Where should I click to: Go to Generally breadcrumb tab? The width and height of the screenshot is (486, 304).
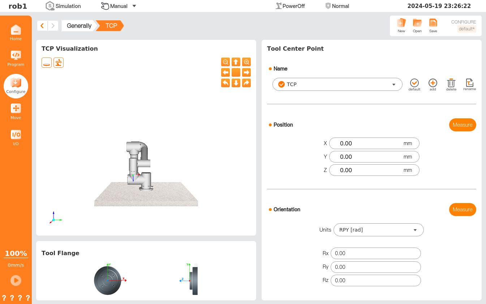pyautogui.click(x=79, y=26)
